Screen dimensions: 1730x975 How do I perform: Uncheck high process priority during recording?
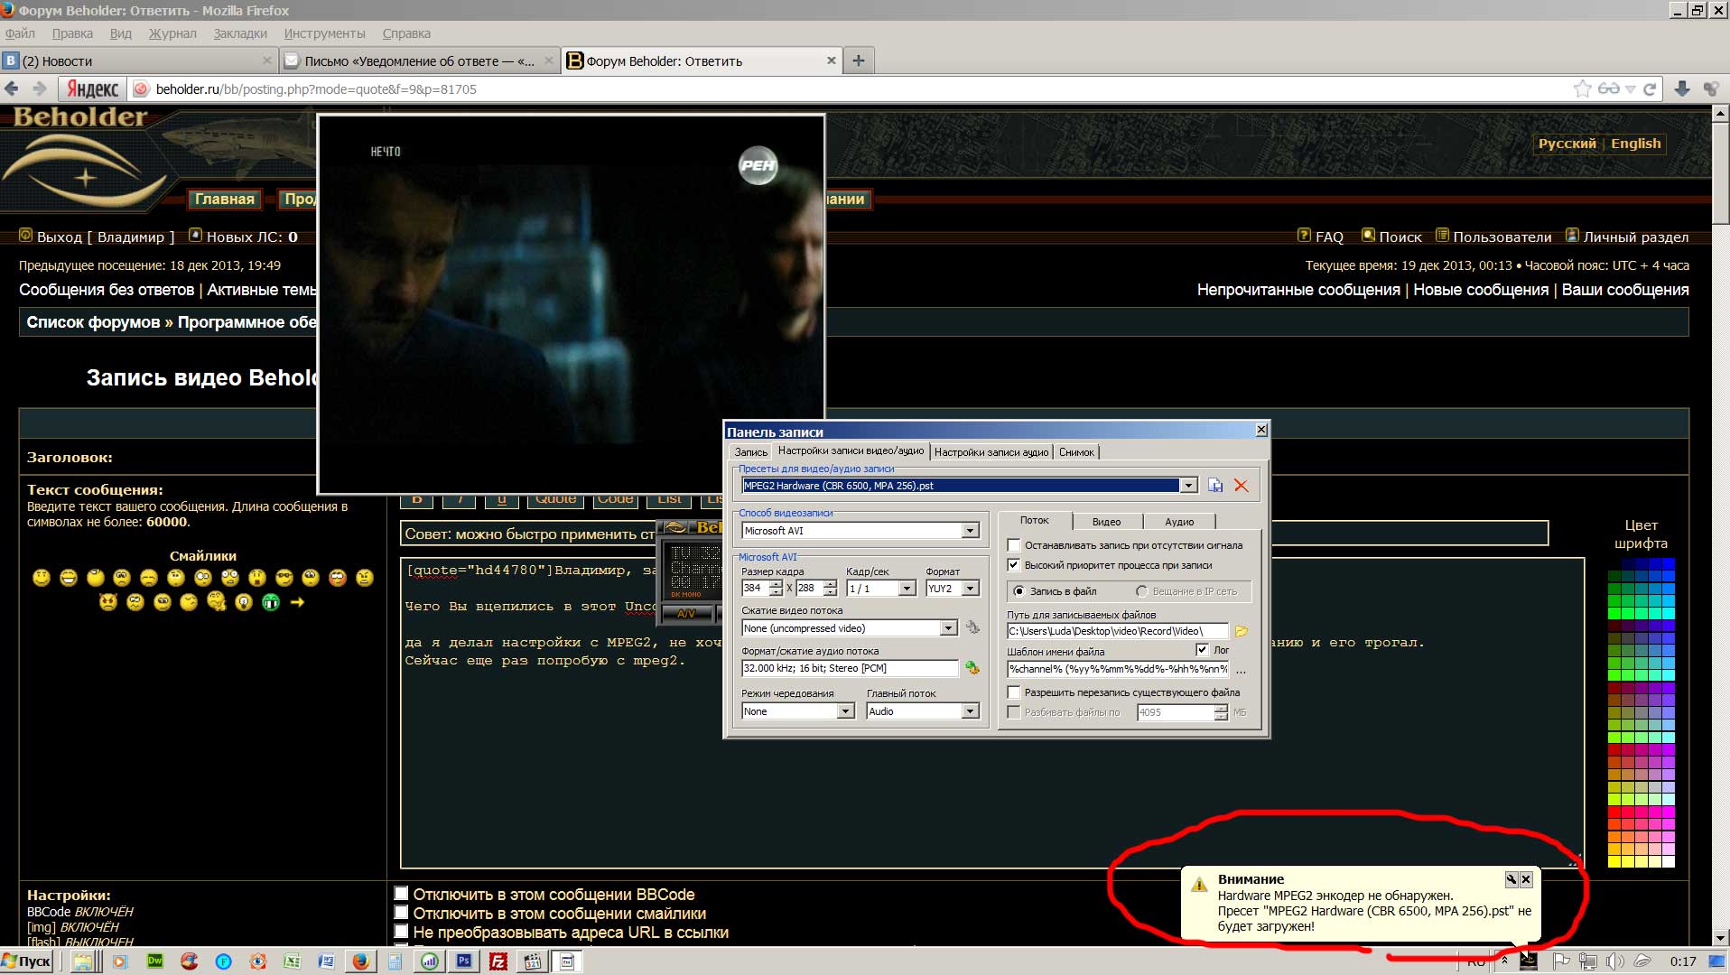coord(1014,565)
